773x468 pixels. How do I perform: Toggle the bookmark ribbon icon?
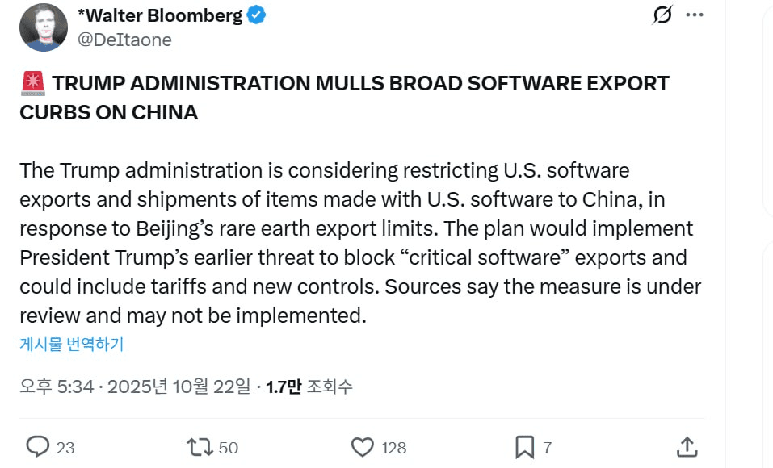[525, 446]
